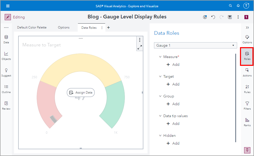Open the Ranks pane
Screen dimensions: 254x156
(x=247, y=122)
